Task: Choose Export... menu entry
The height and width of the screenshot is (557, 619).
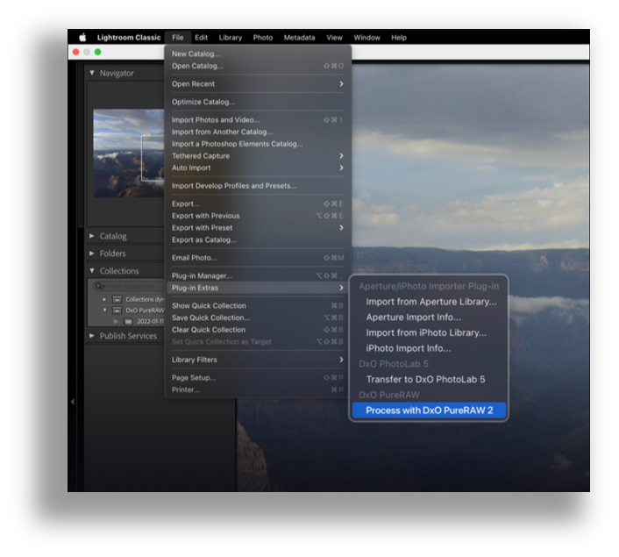Action: [258, 204]
